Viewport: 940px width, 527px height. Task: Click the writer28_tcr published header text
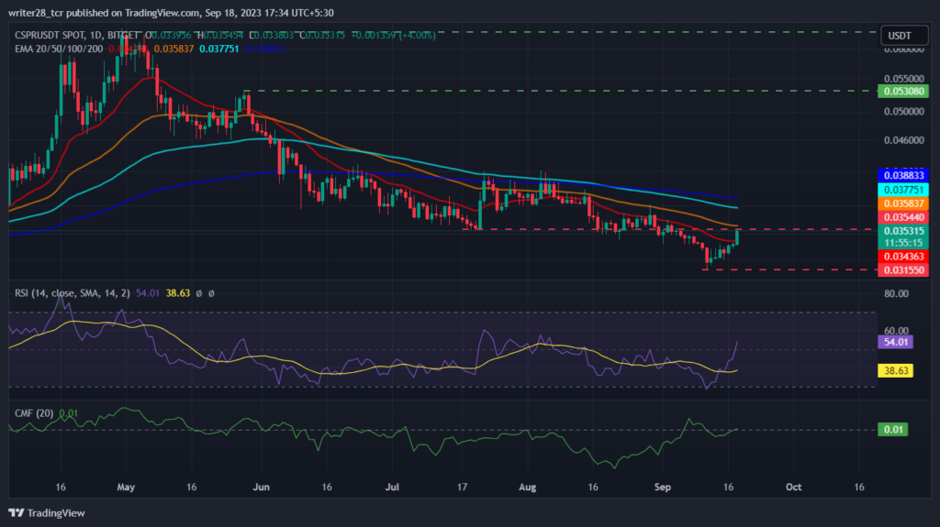tap(171, 13)
